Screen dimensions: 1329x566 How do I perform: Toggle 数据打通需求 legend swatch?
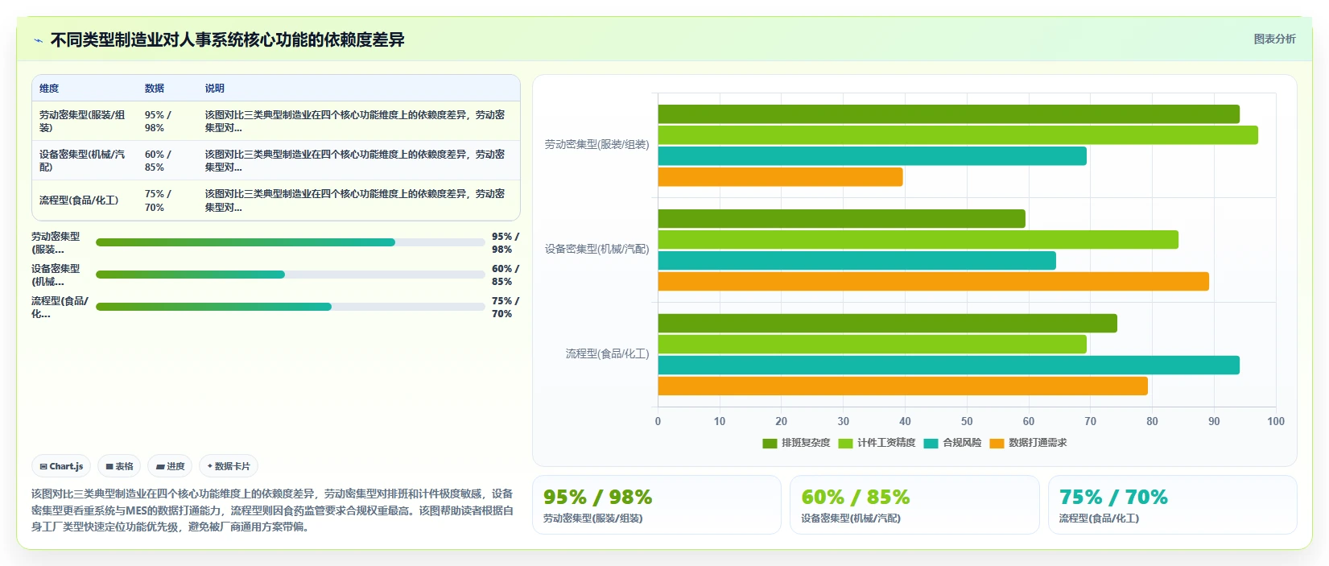click(x=997, y=443)
